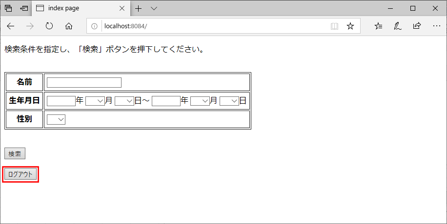Open settings and more ellipsis menu

pyautogui.click(x=436, y=26)
